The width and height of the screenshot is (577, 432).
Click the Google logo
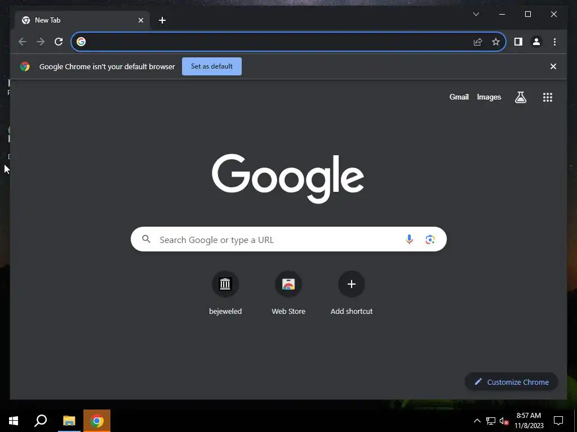pyautogui.click(x=288, y=178)
